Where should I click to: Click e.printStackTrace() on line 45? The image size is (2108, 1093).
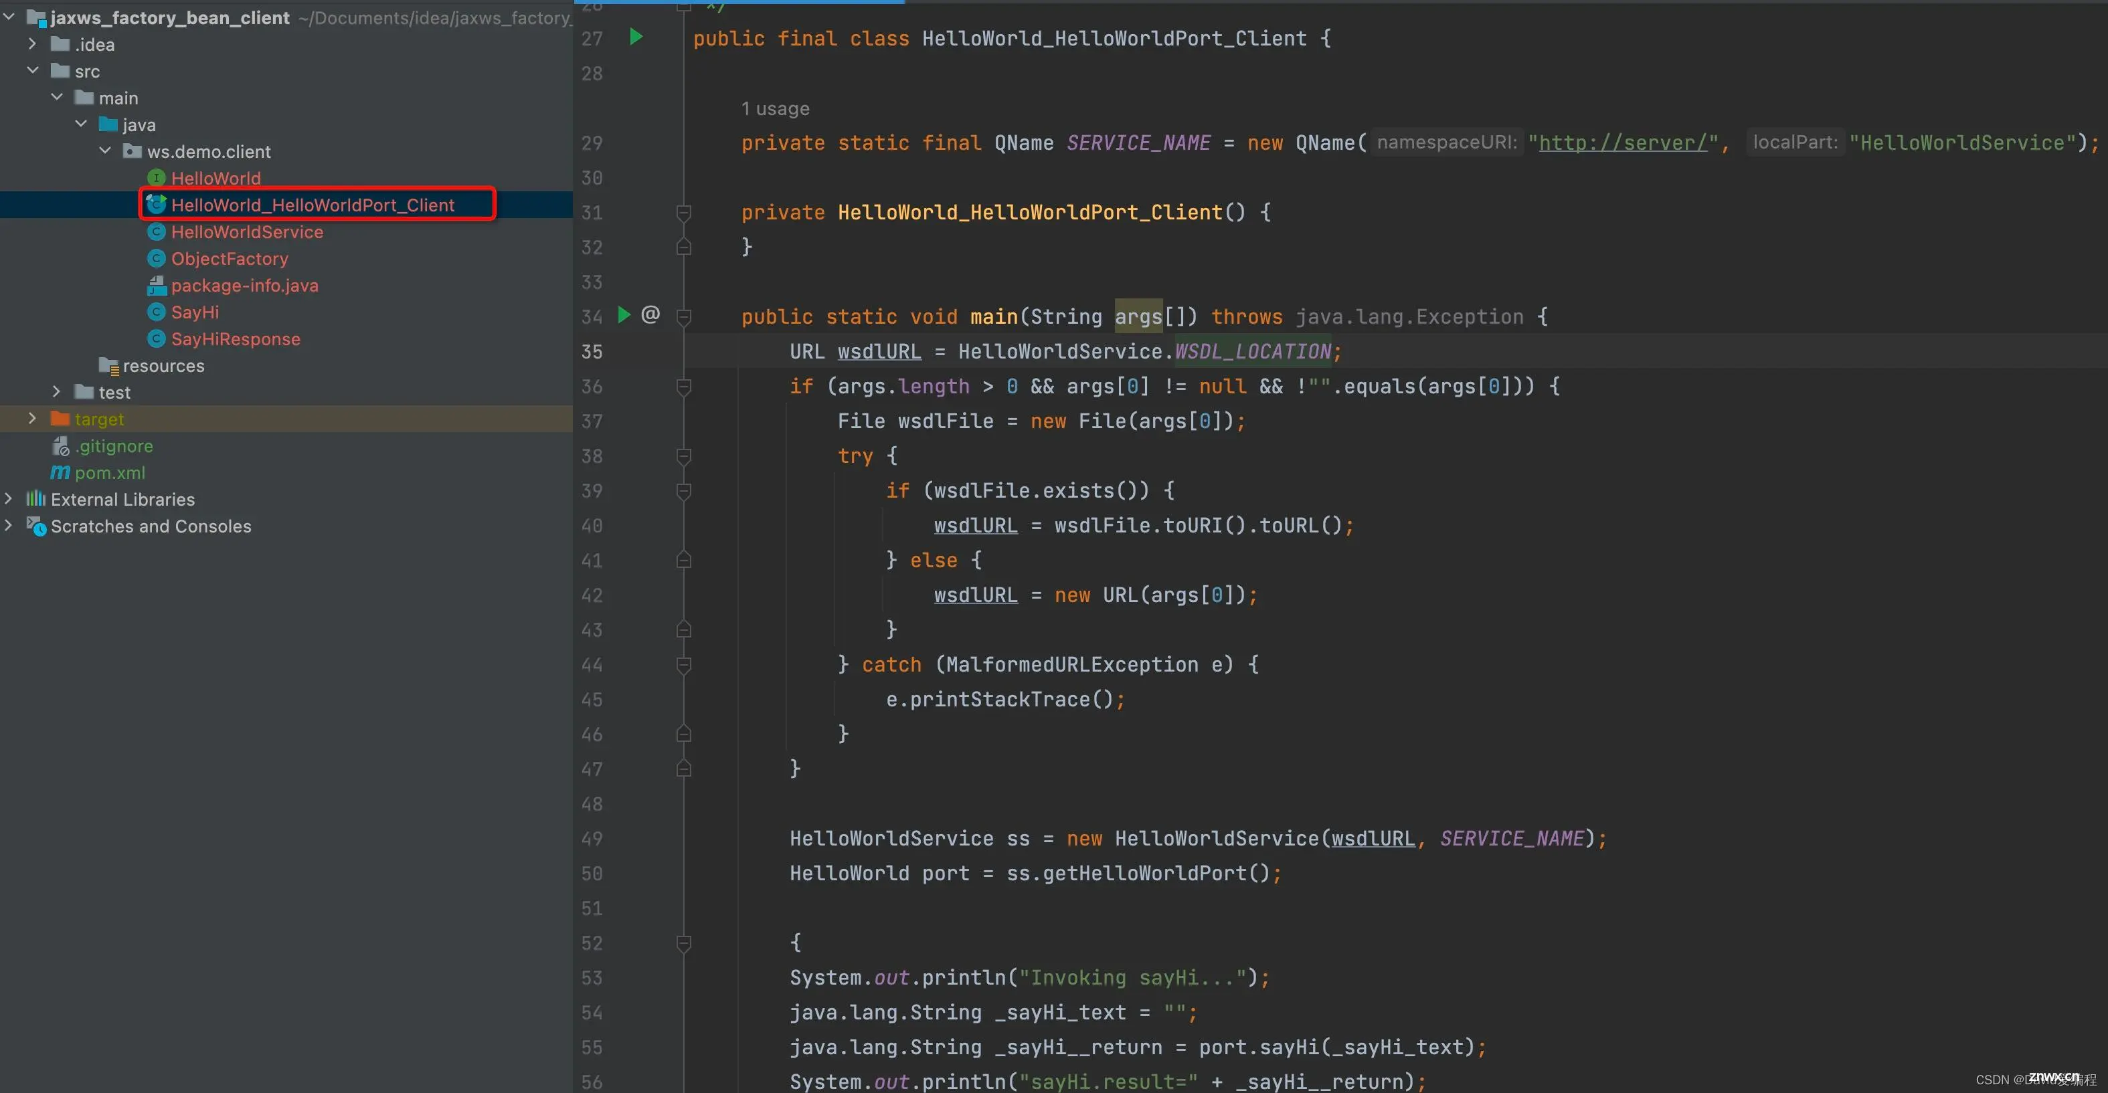999,700
